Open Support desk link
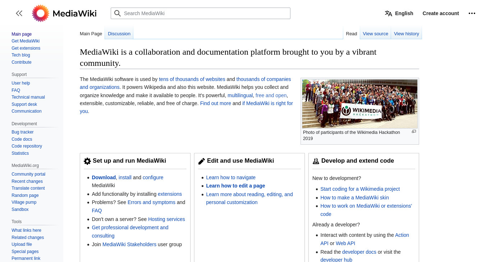 pyautogui.click(x=24, y=104)
